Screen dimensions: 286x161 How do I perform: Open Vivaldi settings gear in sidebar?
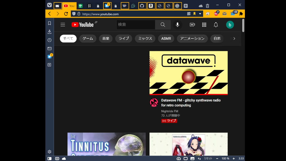pos(49,152)
